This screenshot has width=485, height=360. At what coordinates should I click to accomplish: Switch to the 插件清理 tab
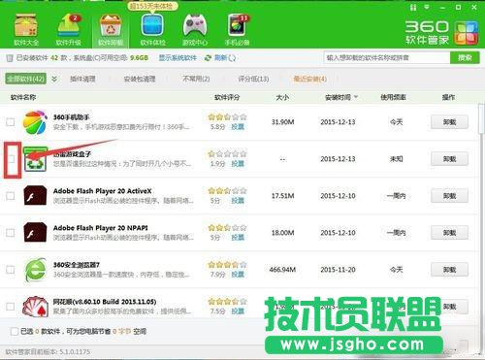pyautogui.click(x=82, y=79)
